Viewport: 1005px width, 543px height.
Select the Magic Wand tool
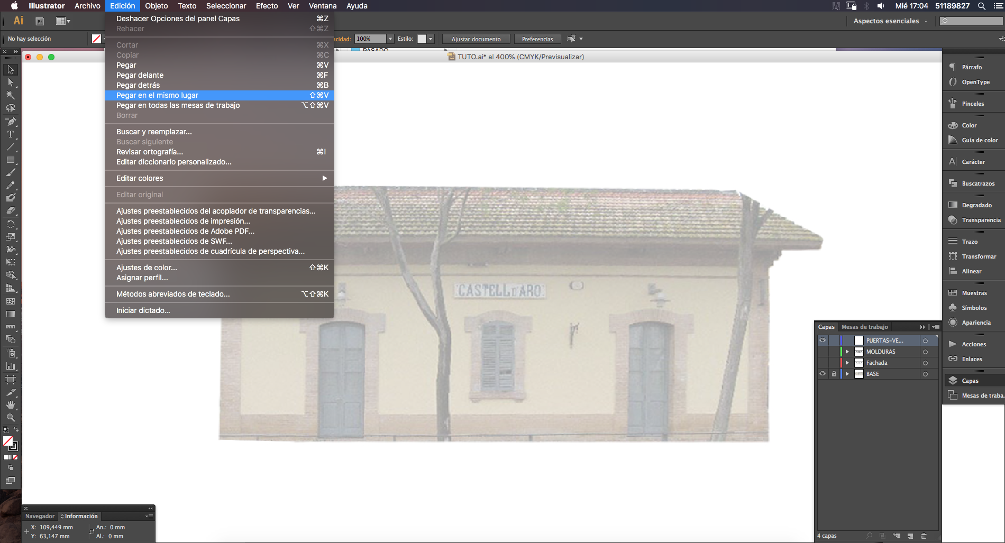pyautogui.click(x=10, y=96)
